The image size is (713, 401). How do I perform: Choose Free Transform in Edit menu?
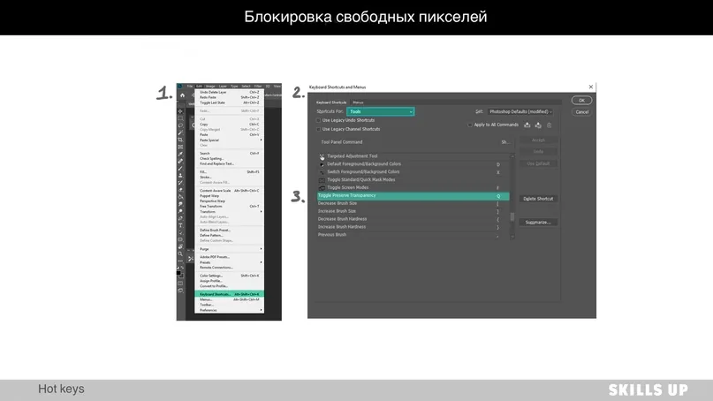pos(229,207)
